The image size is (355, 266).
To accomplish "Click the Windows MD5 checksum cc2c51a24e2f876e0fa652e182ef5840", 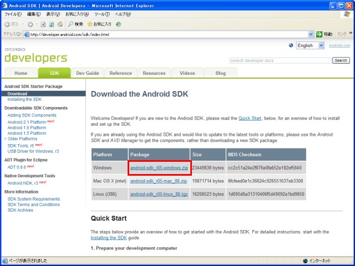I will point(265,168).
